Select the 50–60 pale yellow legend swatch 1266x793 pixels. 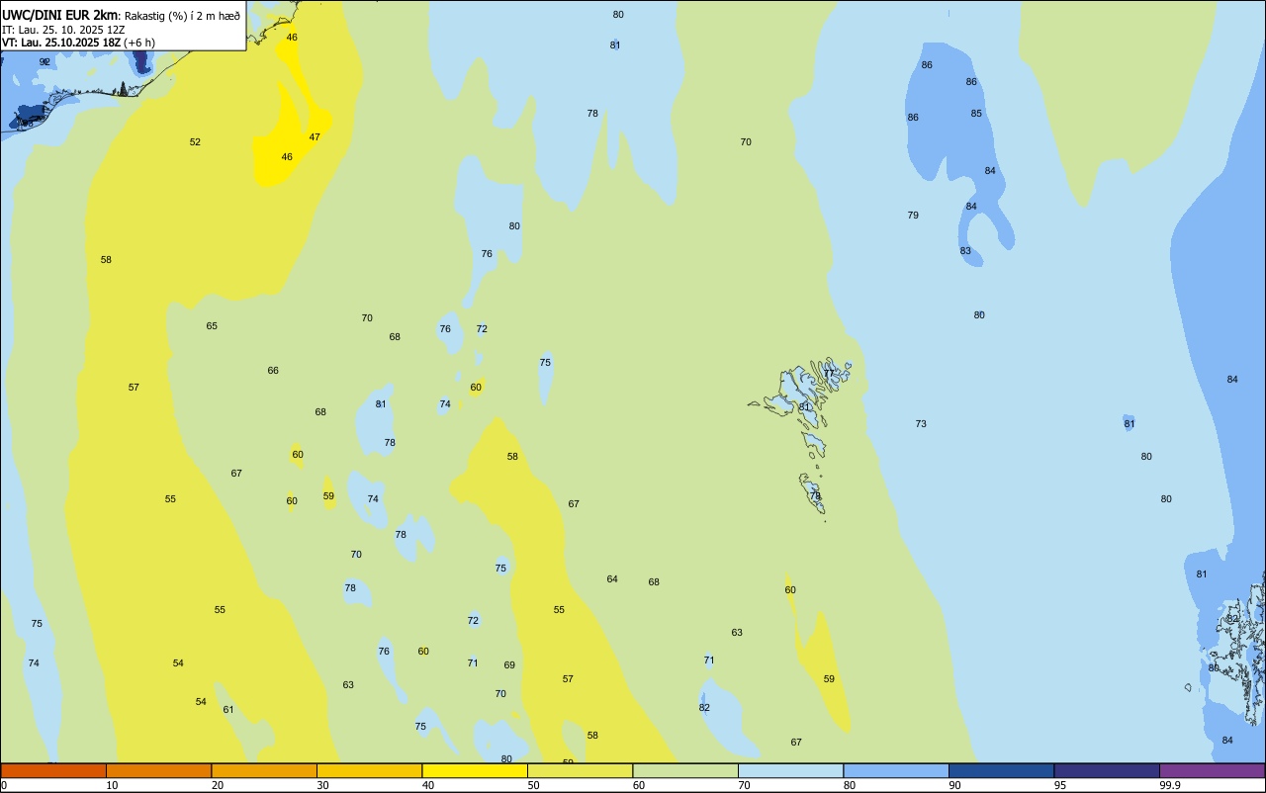(x=580, y=770)
